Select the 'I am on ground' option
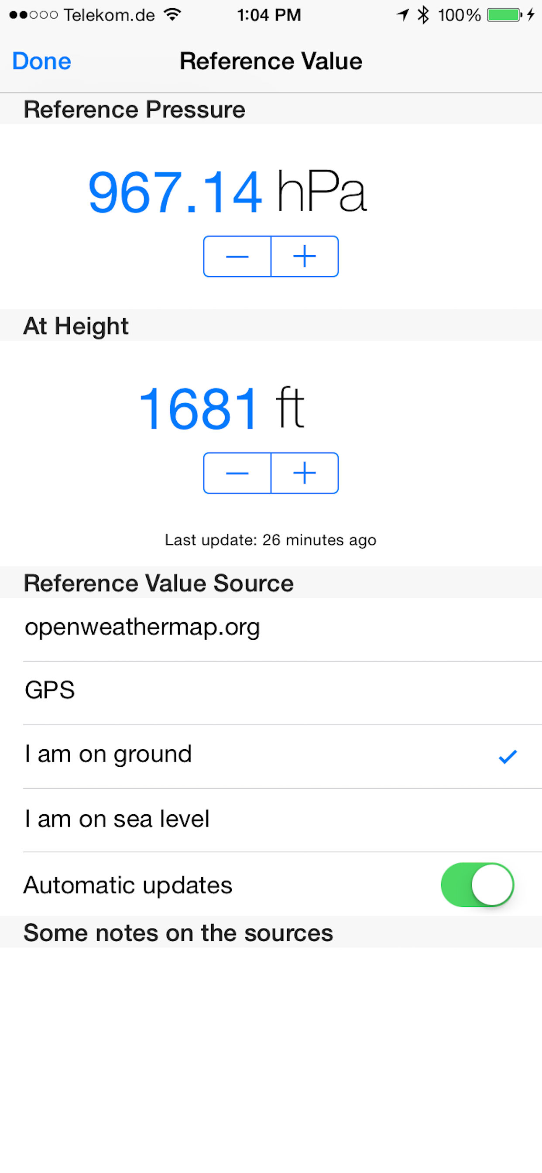Viewport: 542px width, 1173px height. pyautogui.click(x=271, y=756)
